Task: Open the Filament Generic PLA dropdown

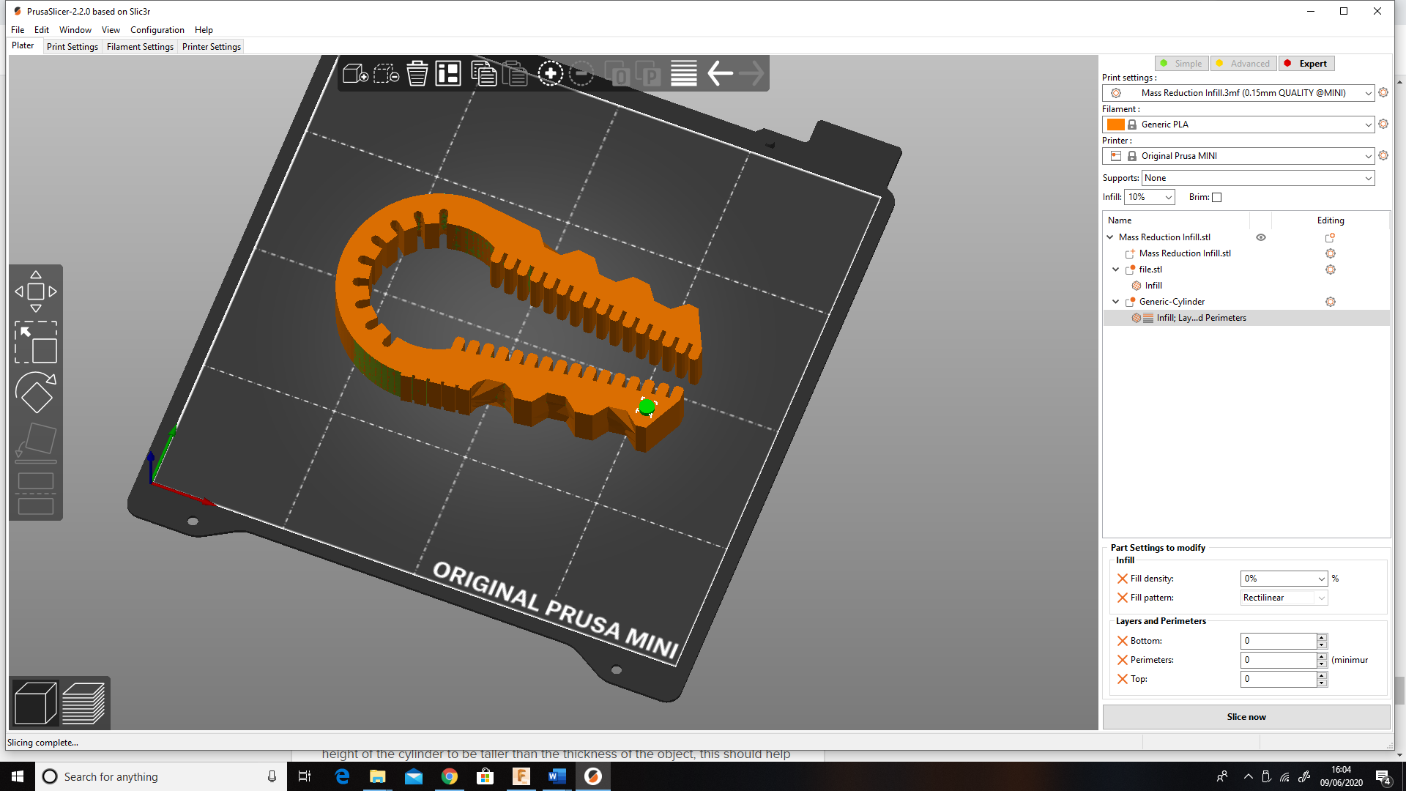Action: point(1238,125)
